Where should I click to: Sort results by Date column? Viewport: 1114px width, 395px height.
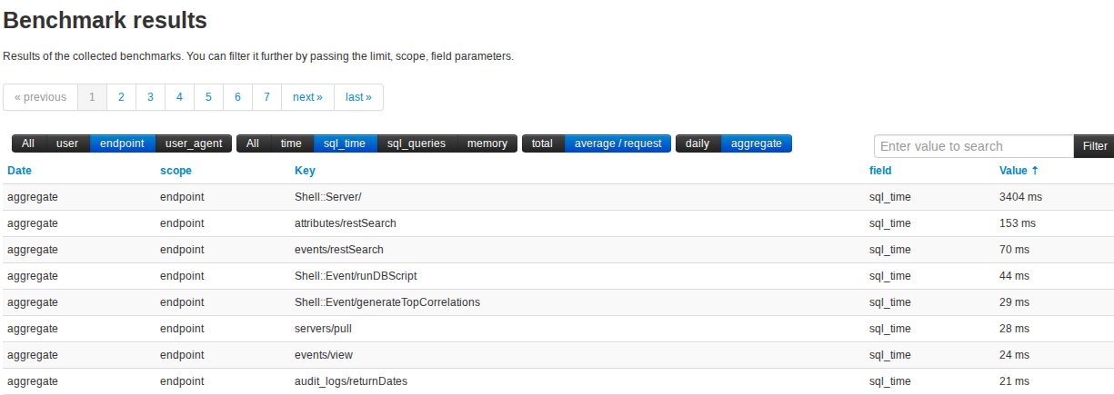click(19, 170)
